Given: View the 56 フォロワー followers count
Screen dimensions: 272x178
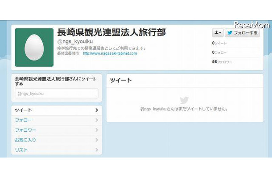Looking at the screenshot, I should [222, 62].
